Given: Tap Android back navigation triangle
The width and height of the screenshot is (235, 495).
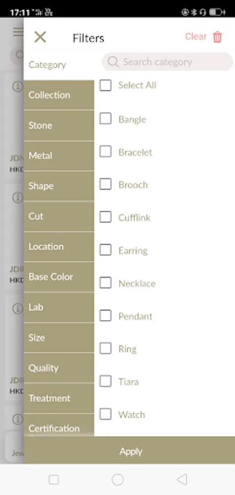Looking at the screenshot, I should [x=182, y=480].
